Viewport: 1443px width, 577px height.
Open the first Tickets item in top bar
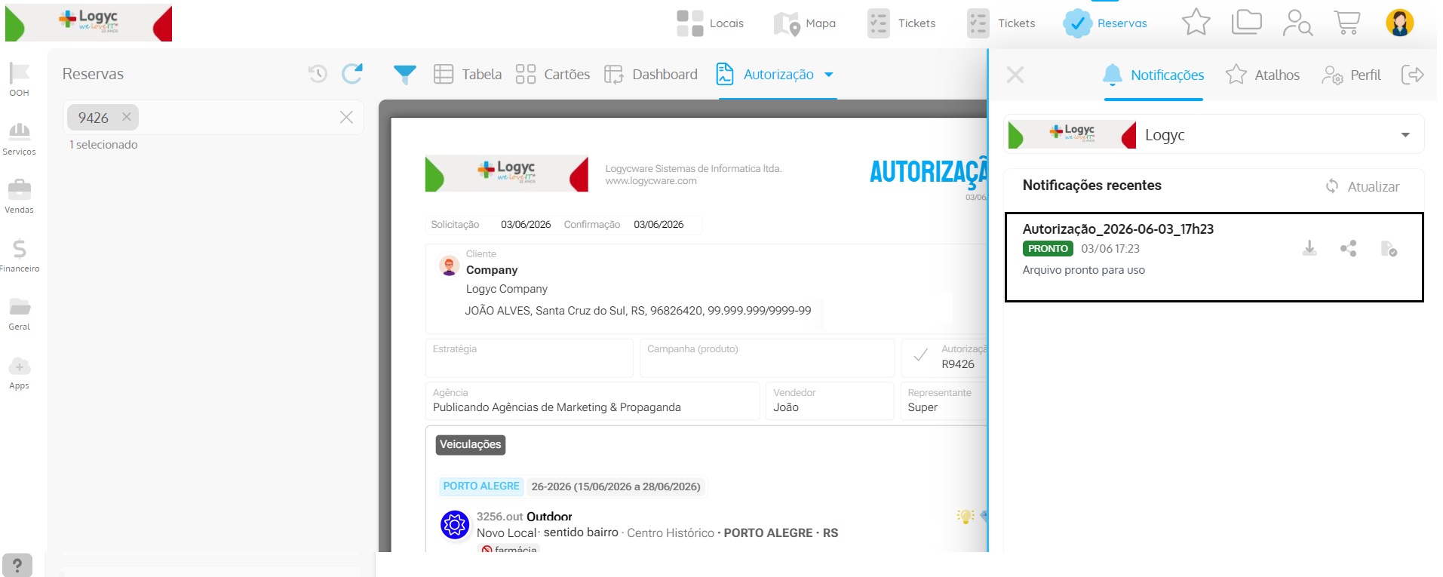click(901, 23)
